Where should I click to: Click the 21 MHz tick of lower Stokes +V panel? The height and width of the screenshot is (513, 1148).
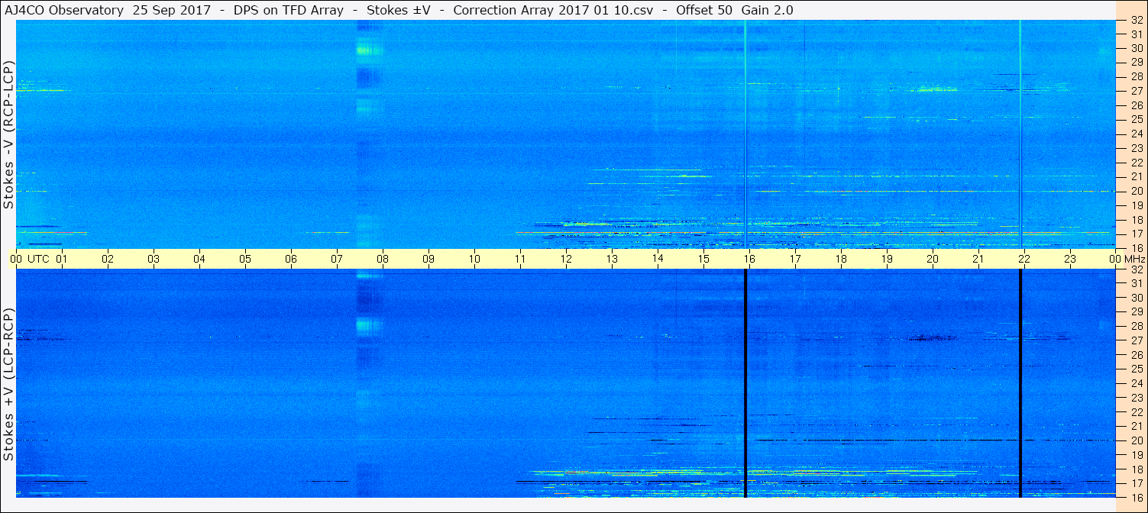[x=1136, y=427]
